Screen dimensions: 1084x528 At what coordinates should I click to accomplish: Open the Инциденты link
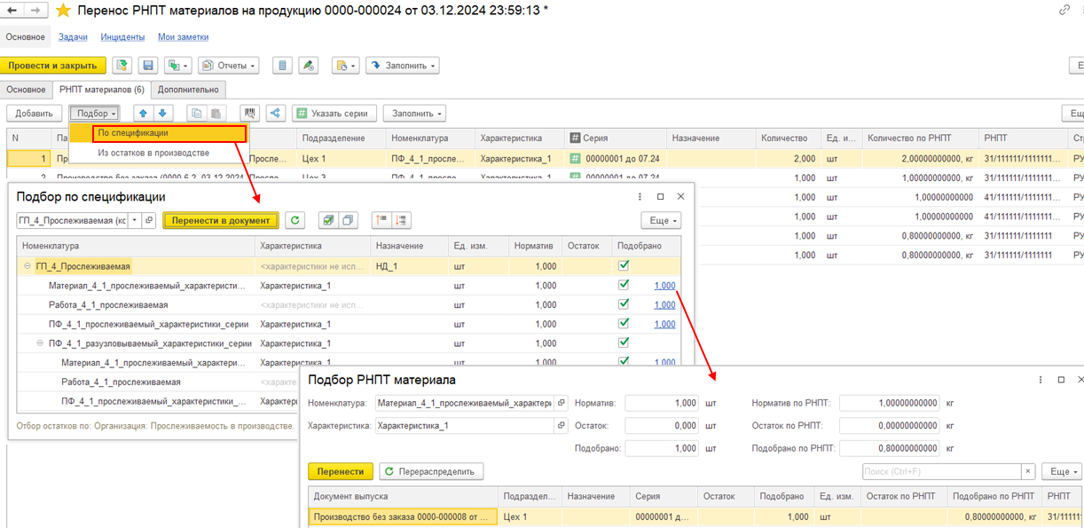(122, 37)
